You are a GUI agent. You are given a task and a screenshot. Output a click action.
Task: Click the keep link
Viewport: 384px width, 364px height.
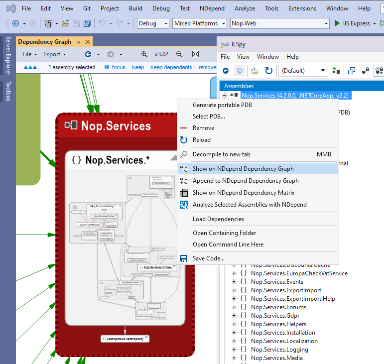[138, 67]
